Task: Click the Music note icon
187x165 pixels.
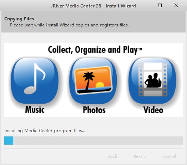Action: click(x=35, y=81)
